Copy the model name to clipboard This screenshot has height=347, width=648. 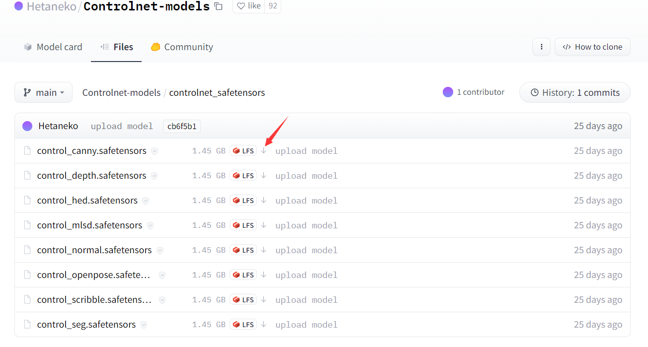218,6
